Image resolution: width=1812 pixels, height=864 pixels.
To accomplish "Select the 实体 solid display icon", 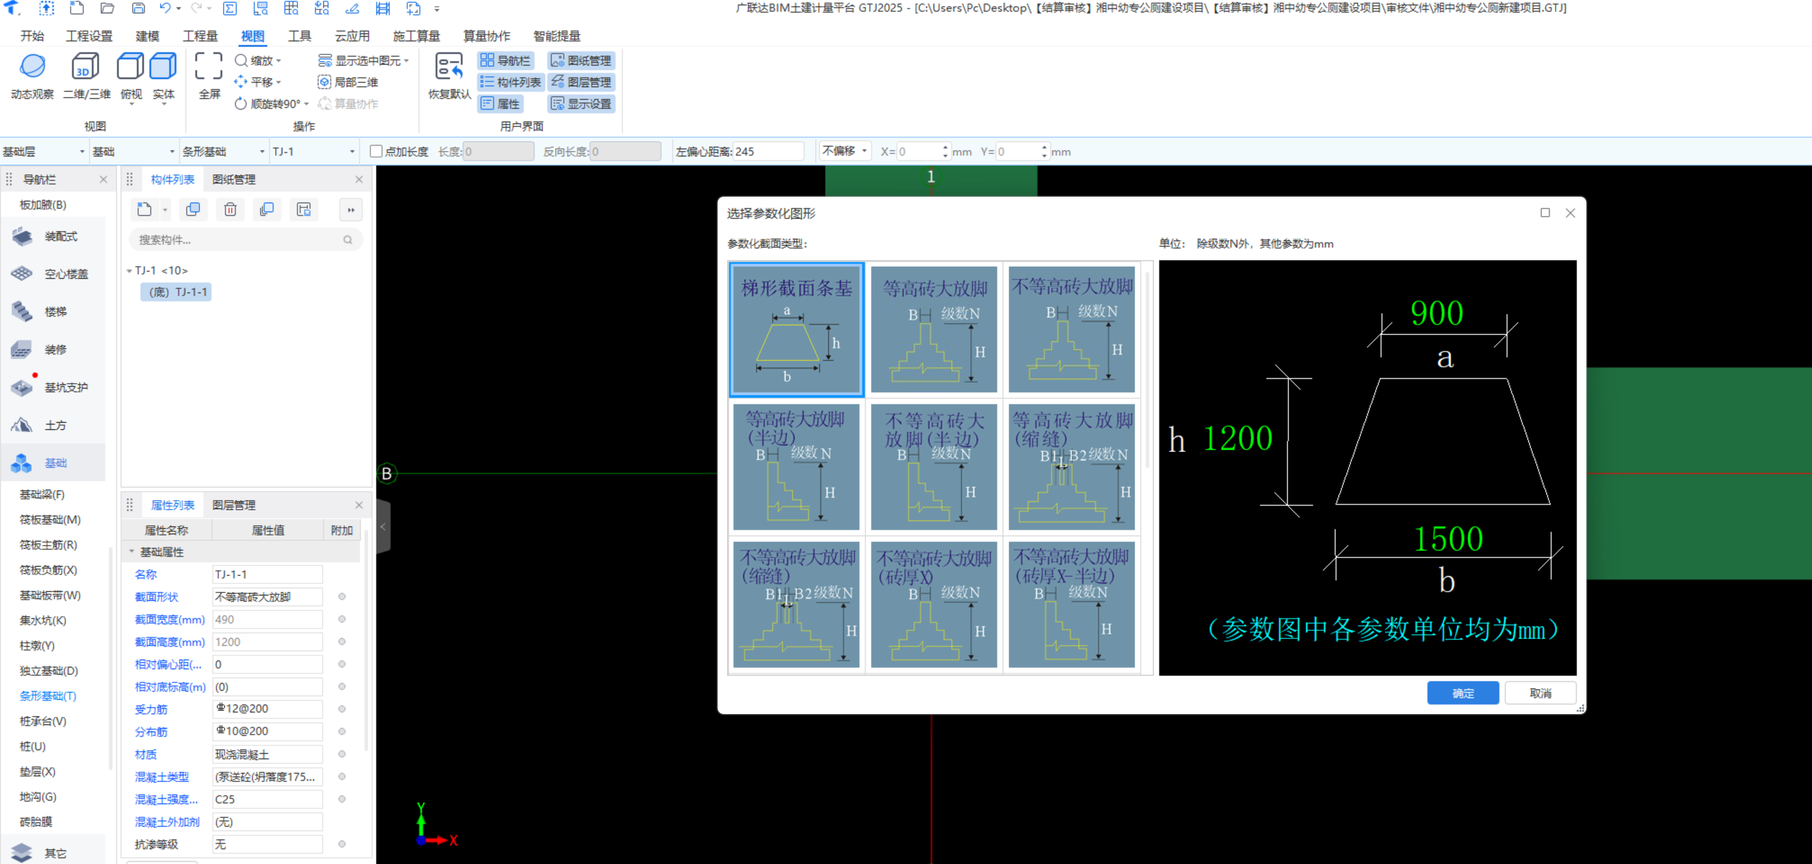I will pyautogui.click(x=163, y=67).
